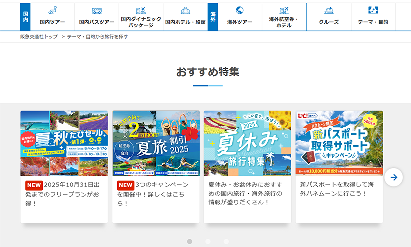Open the 夏旅割引2025 campaign banner
The height and width of the screenshot is (247, 411).
pyautogui.click(x=156, y=143)
